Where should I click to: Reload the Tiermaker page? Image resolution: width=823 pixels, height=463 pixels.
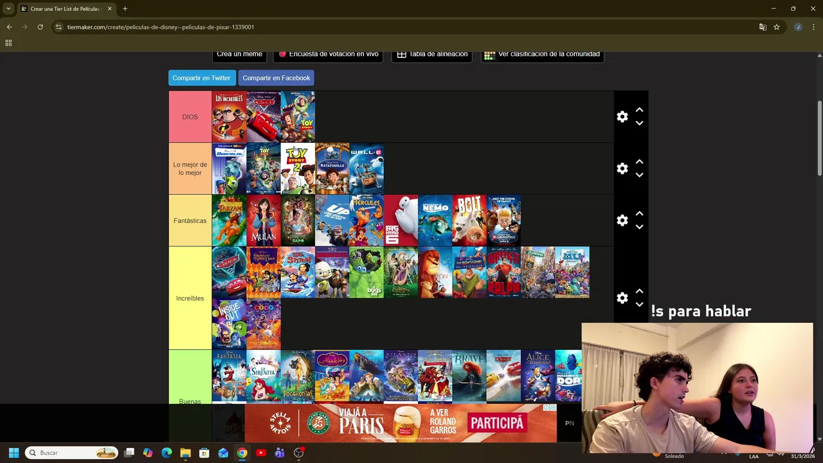tap(40, 27)
